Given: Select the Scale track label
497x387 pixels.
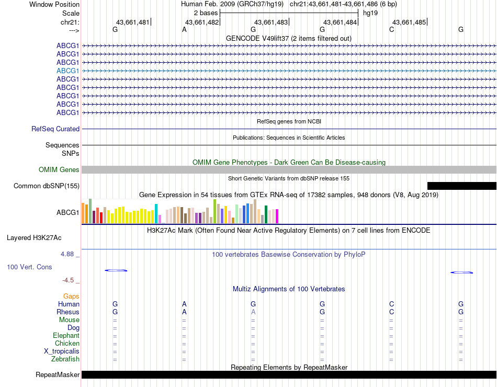Looking at the screenshot, I should point(71,13).
